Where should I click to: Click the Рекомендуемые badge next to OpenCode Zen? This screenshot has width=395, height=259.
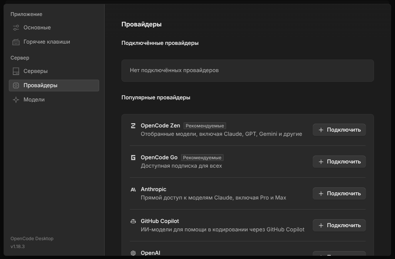pyautogui.click(x=205, y=126)
